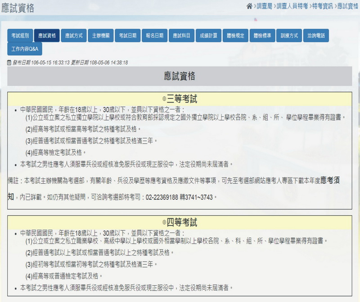Go to 調查人員特考 in breadcrumb

tap(292, 6)
